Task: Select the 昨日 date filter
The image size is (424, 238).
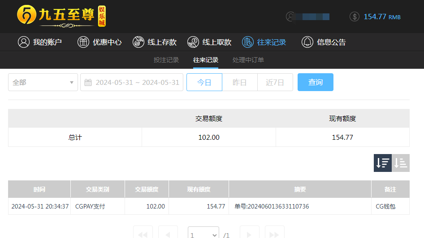Action: (240, 82)
